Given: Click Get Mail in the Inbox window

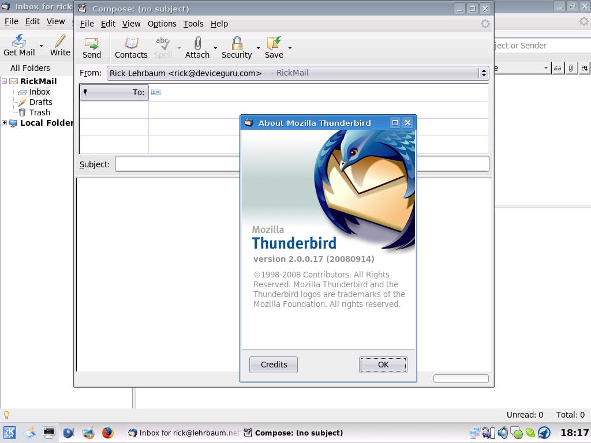Looking at the screenshot, I should 19,46.
